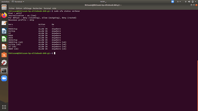This screenshot has width=198, height=111.
Task: Click the '9869 (v6)' rule entry
Action: (13, 49)
